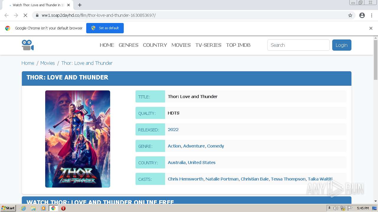This screenshot has width=378, height=212.
Task: Go to the TV-SERIES section
Action: (x=208, y=45)
